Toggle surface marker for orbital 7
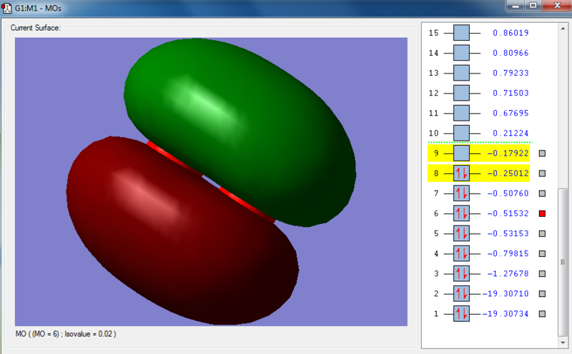Image resolution: width=572 pixels, height=354 pixels. point(542,193)
